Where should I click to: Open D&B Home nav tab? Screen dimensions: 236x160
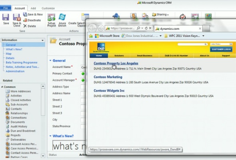point(99,56)
